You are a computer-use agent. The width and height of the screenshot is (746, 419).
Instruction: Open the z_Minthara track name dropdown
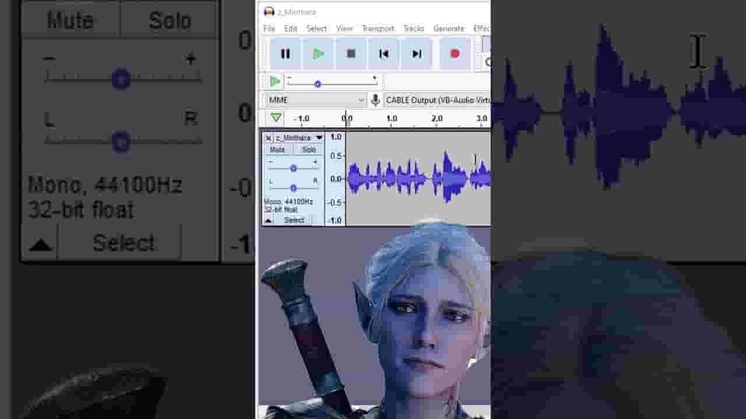(299, 138)
